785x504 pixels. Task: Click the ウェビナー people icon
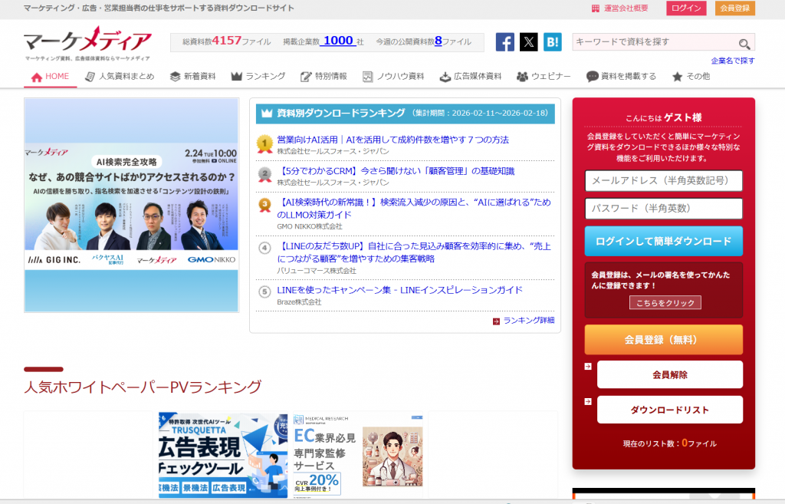point(522,77)
